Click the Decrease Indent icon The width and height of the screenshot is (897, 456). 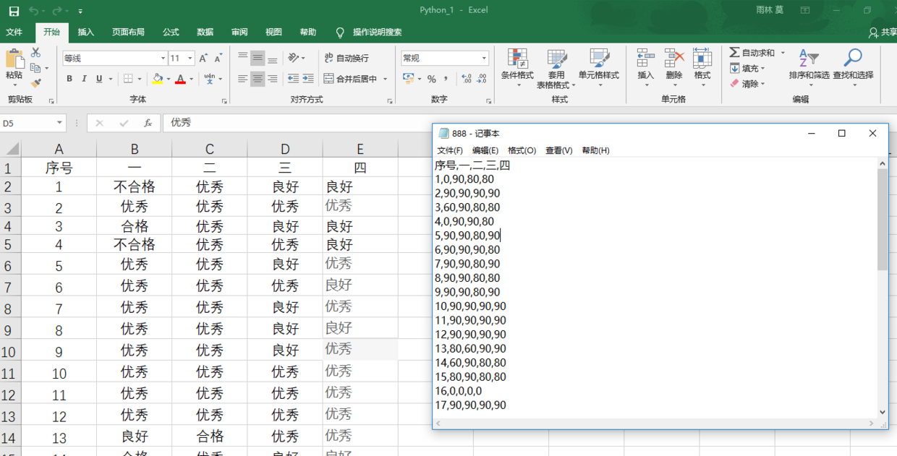click(293, 79)
